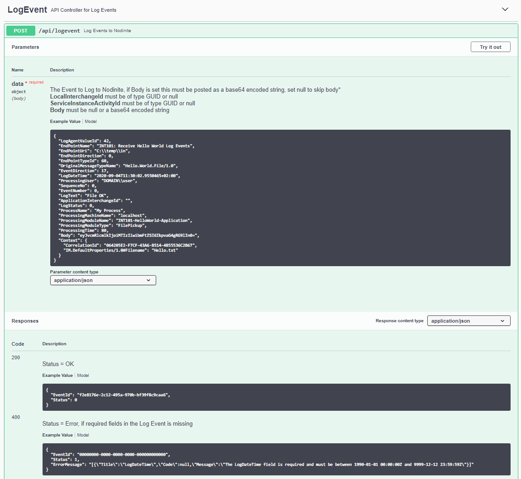Click the "ProcessingMachineName": "localhost" line
521x479 pixels.
(x=102, y=216)
